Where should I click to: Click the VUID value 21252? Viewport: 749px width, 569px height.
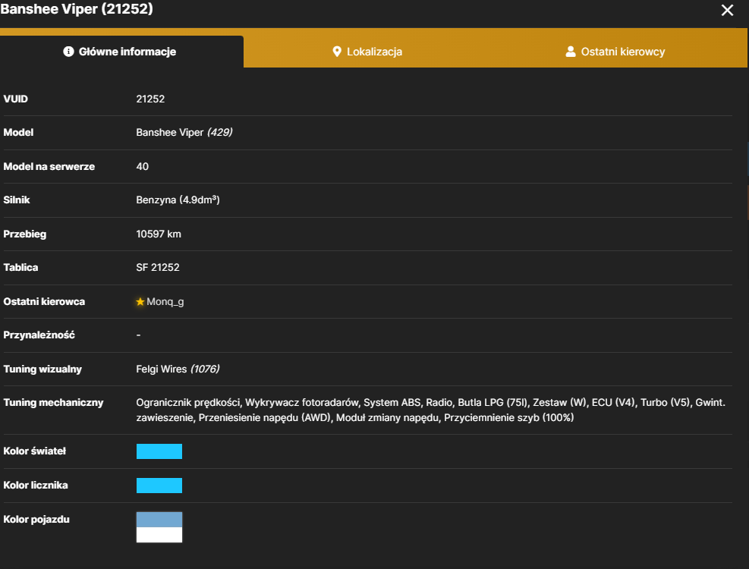coord(150,99)
